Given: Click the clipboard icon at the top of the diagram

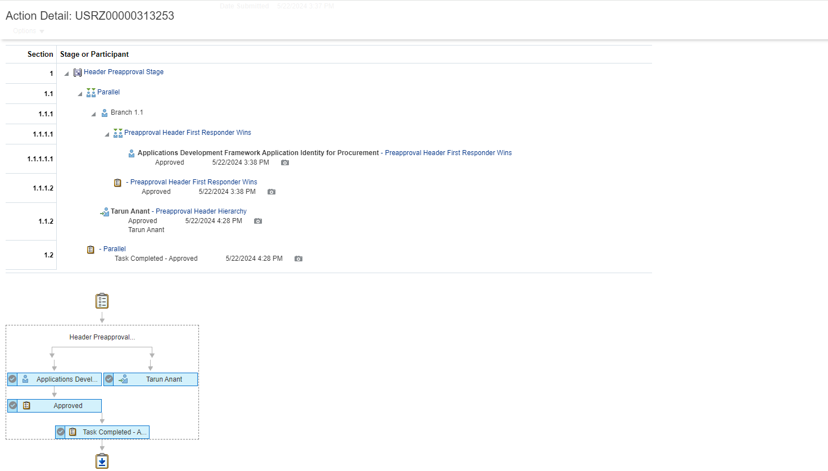Looking at the screenshot, I should 102,300.
